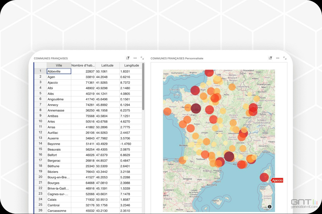Select the Beauvais cell
Image resolution: width=322 pixels, height=214 pixels.
coord(59,149)
